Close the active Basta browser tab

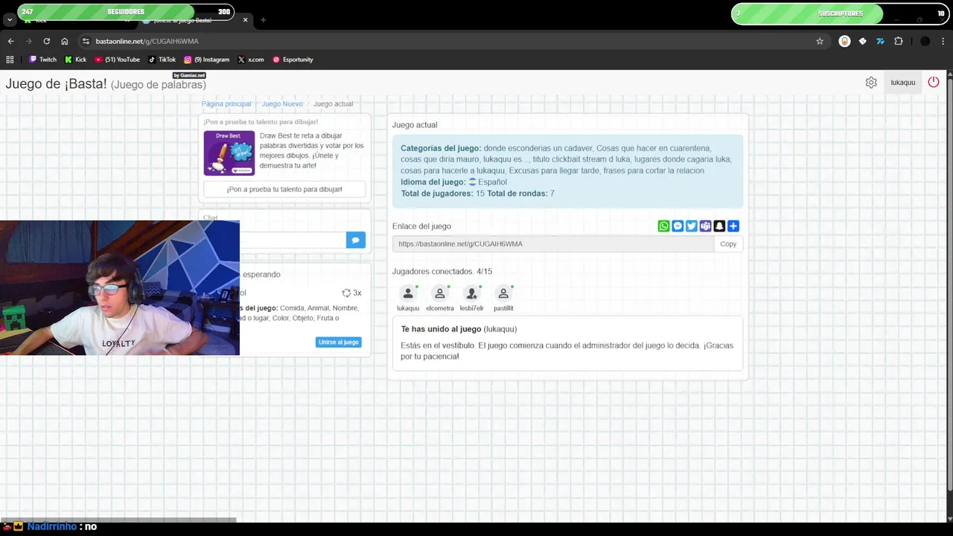click(x=246, y=20)
